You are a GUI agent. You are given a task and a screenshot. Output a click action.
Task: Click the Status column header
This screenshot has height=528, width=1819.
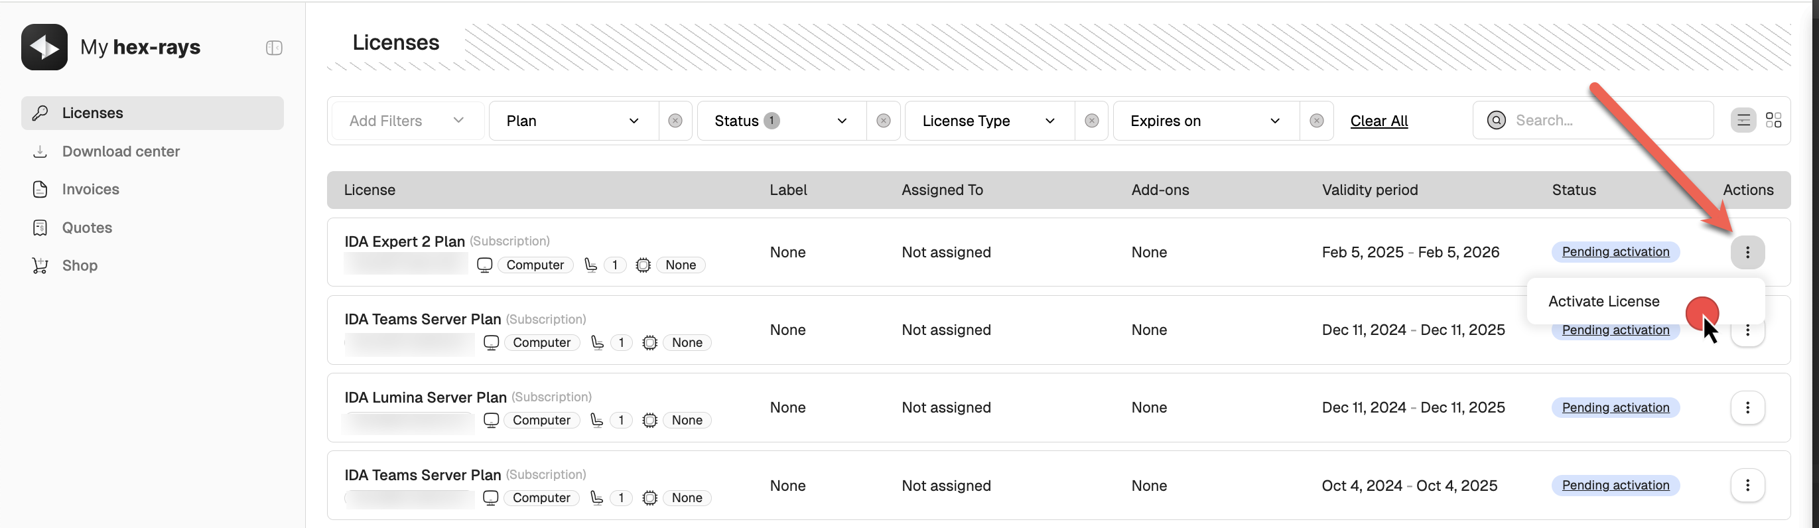tap(1574, 190)
